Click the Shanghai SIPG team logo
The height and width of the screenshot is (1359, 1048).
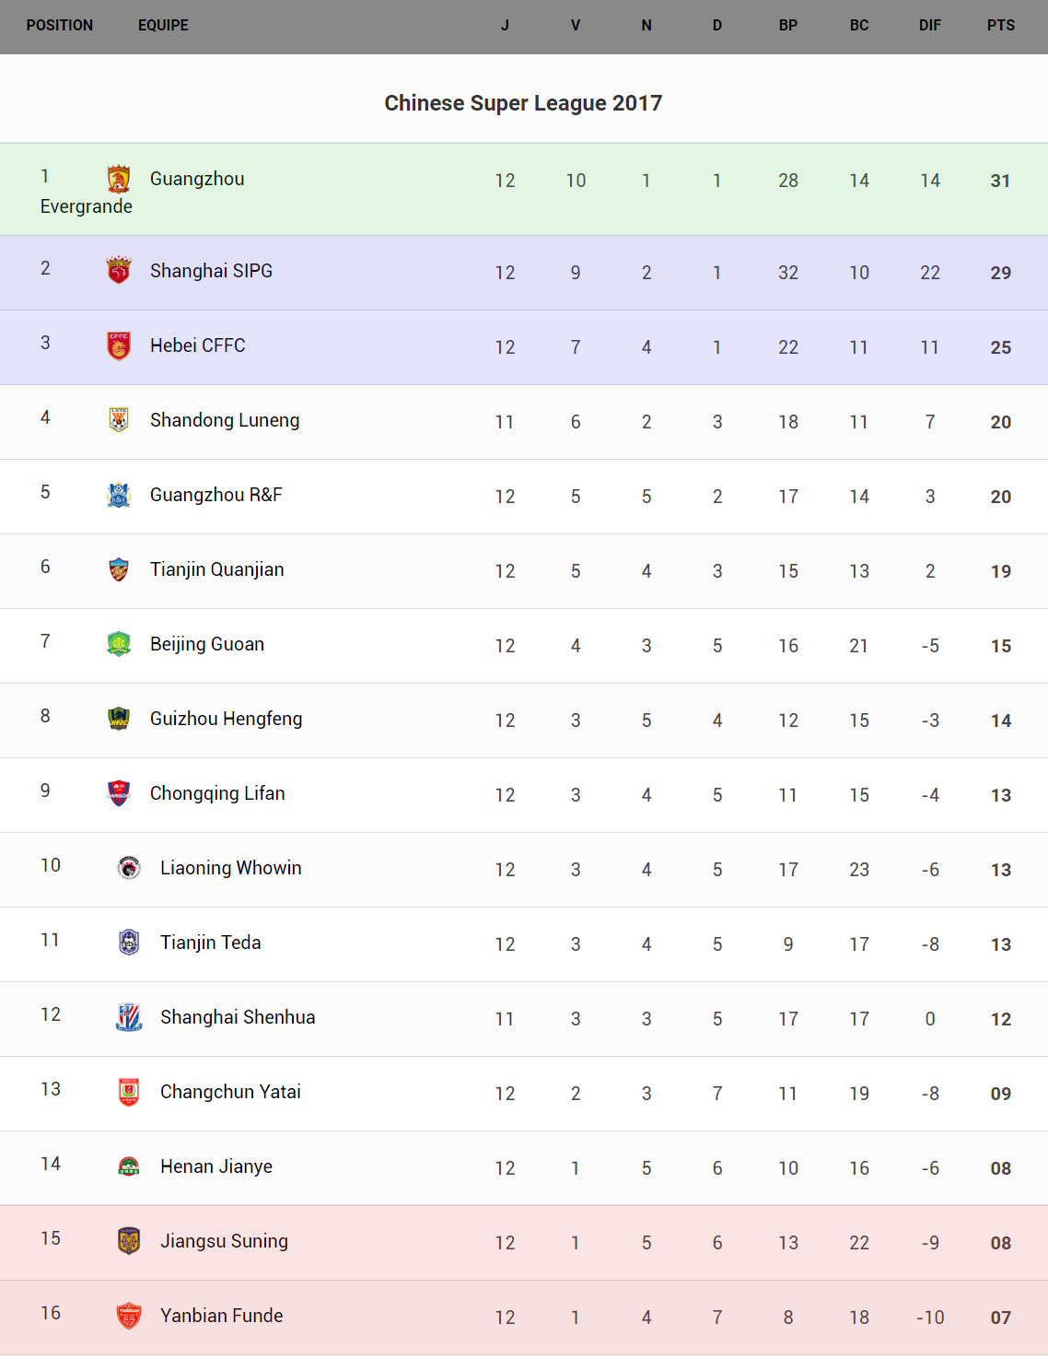119,271
